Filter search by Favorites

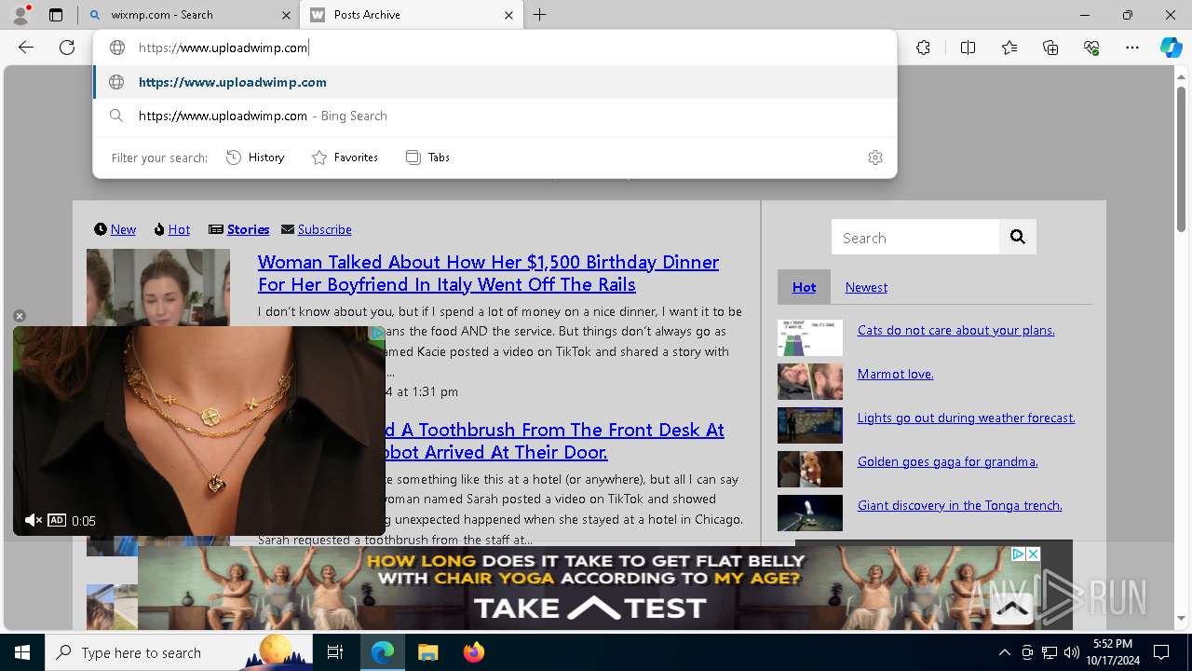tap(345, 157)
